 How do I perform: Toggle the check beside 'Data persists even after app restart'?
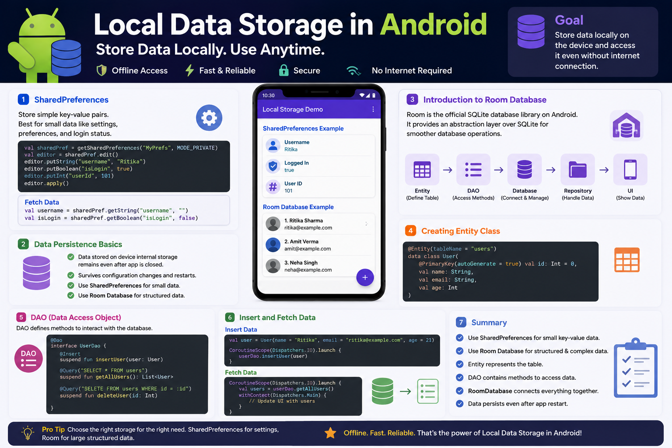(460, 404)
